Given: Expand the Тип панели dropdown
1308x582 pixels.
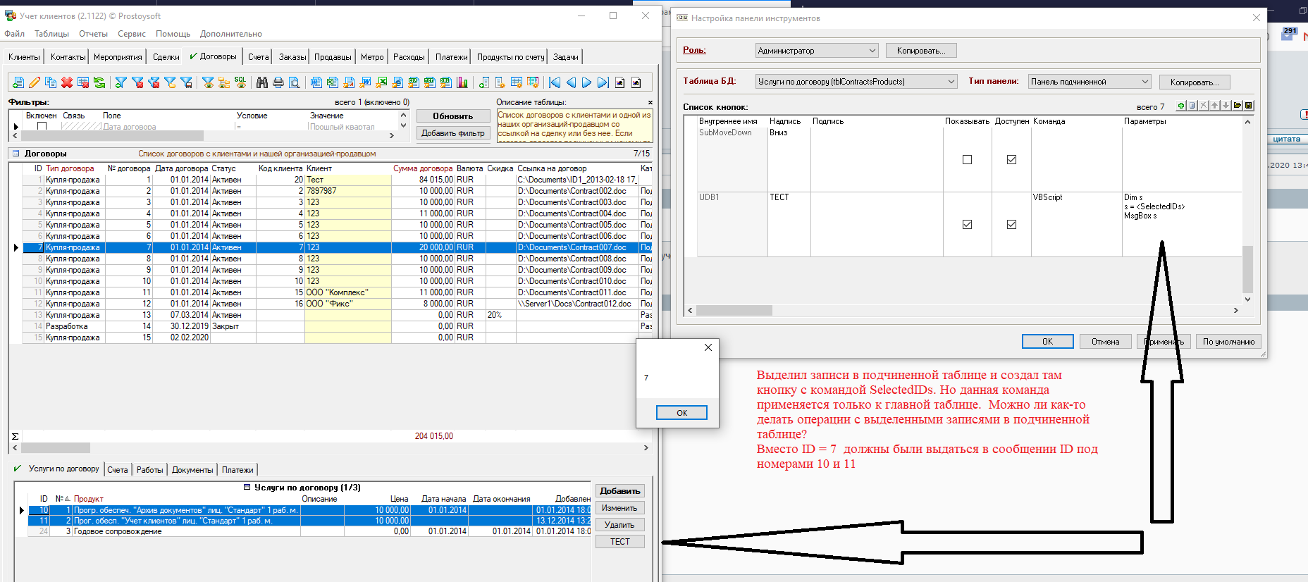Looking at the screenshot, I should tap(1144, 82).
